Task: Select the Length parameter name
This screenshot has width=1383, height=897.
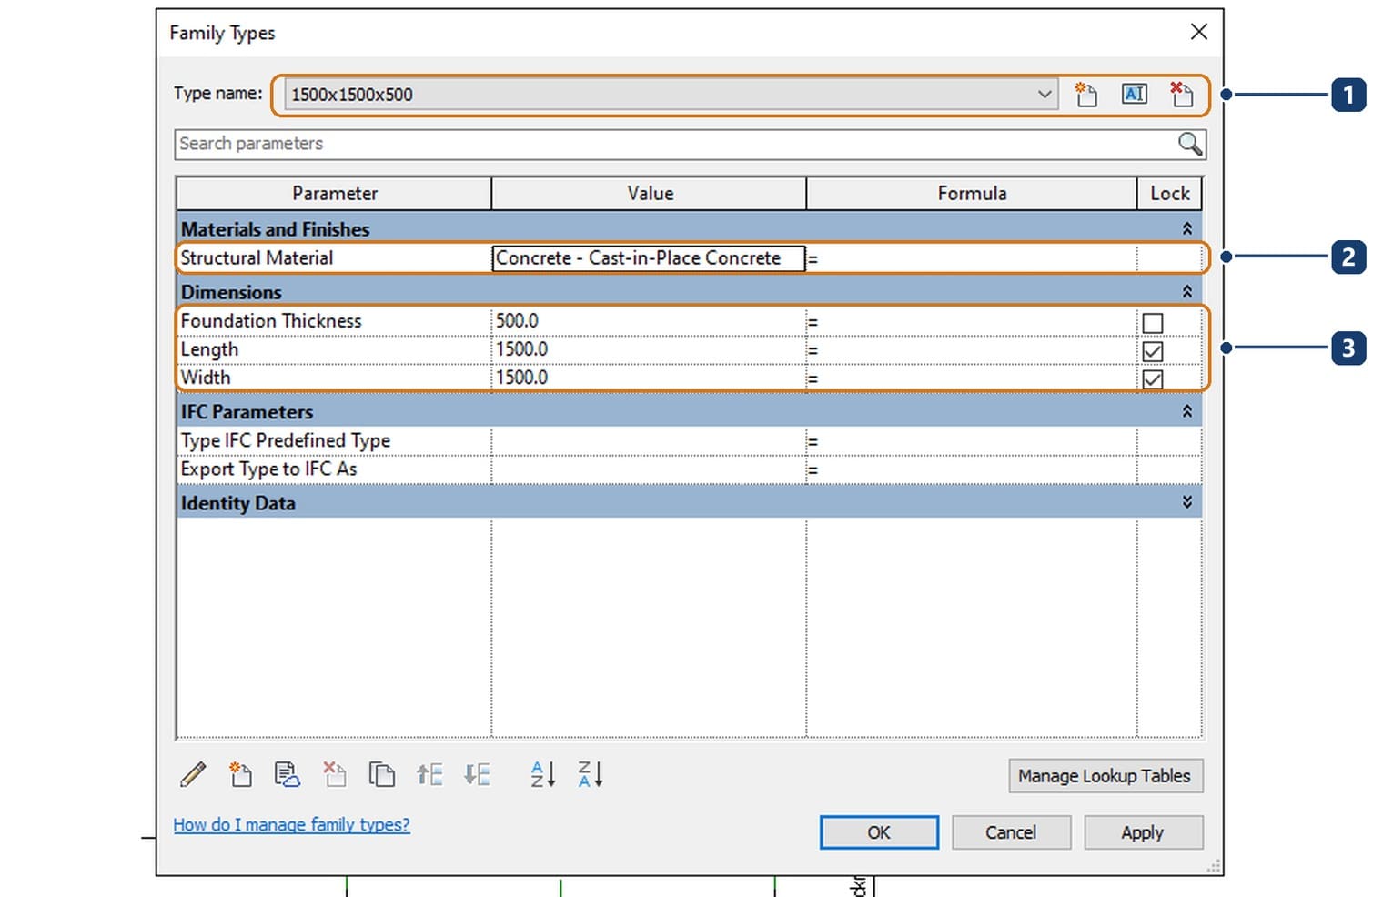Action: pyautogui.click(x=209, y=349)
